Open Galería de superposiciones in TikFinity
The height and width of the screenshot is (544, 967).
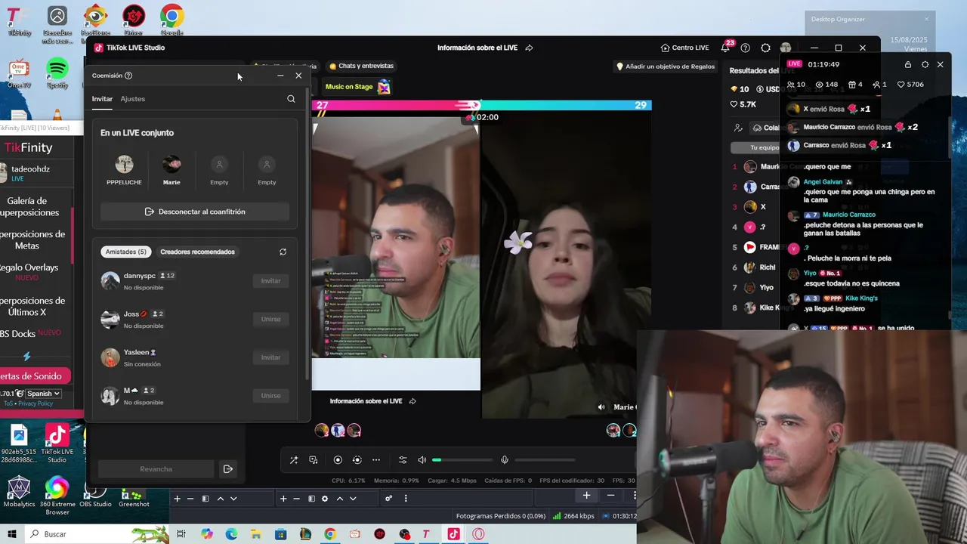pos(29,207)
